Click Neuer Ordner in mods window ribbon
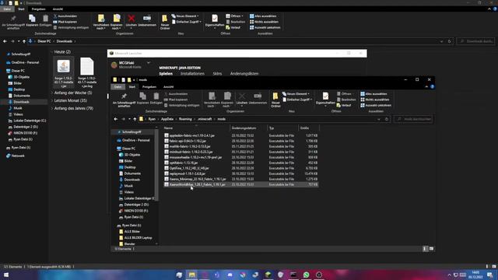This screenshot has width=498, height=280. tap(275, 100)
